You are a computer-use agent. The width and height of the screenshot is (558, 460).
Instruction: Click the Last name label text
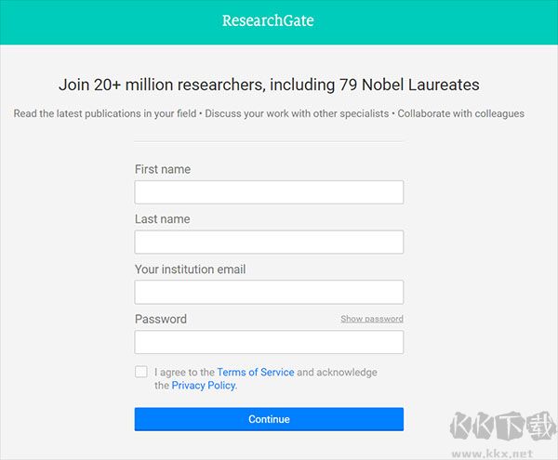pos(162,219)
